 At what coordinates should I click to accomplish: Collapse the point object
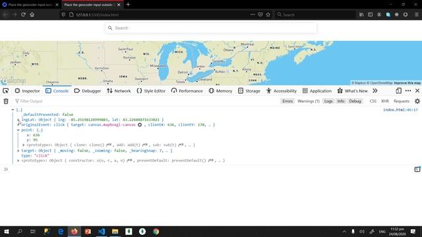click(18, 130)
